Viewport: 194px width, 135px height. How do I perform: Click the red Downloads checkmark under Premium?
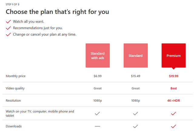pos(173,126)
